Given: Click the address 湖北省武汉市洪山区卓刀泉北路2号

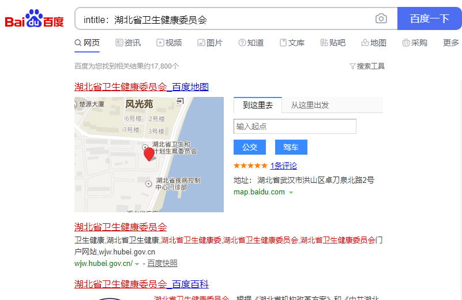Looking at the screenshot, I should 315,180.
